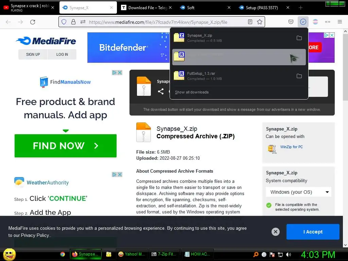
Task: Open the Firefox hamburger application menu
Action: point(340,22)
